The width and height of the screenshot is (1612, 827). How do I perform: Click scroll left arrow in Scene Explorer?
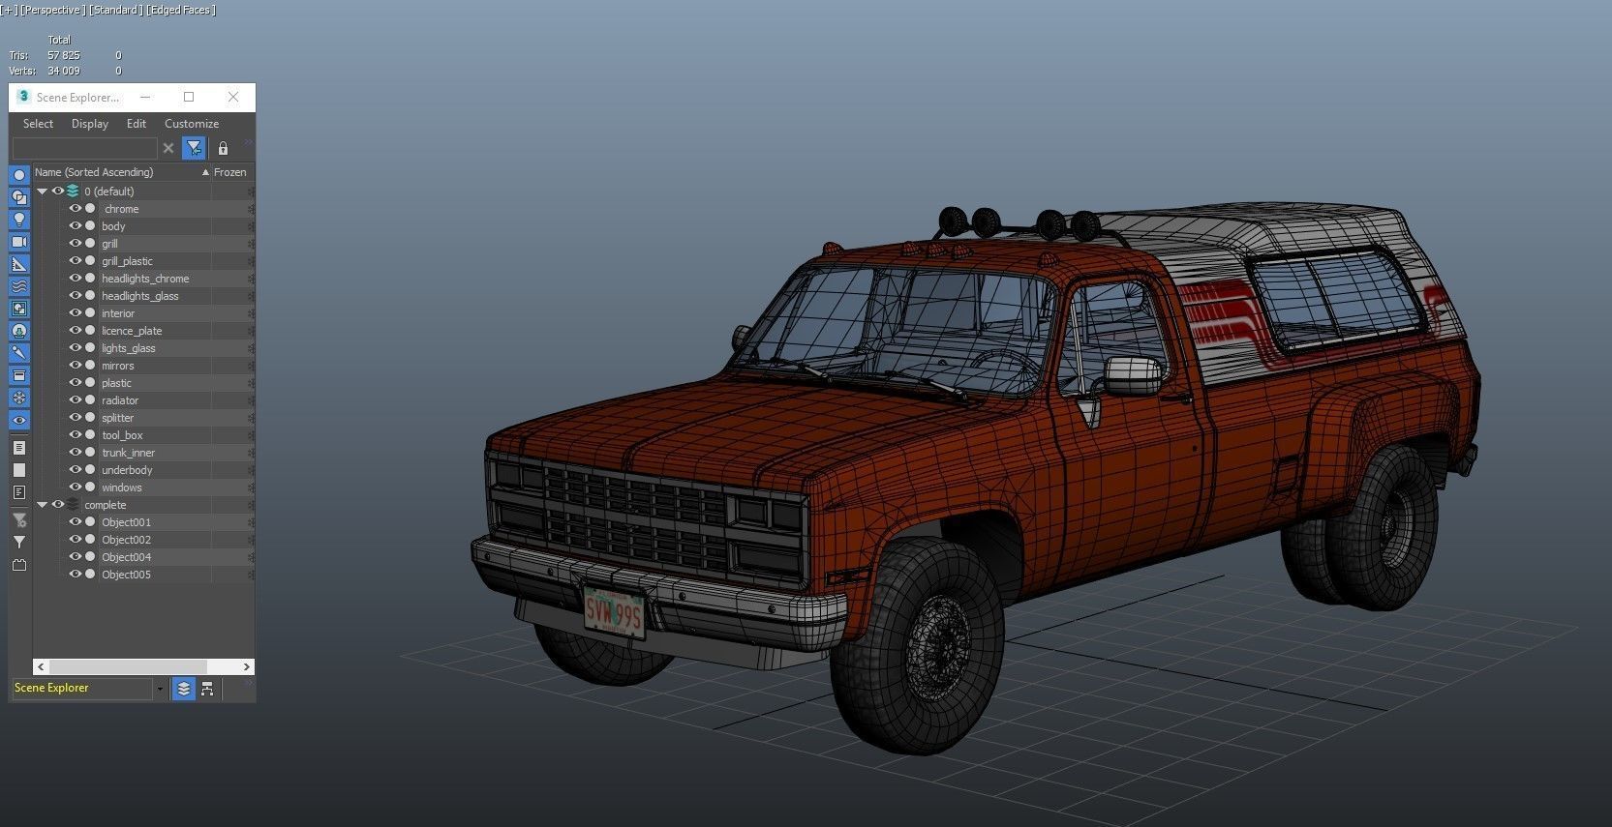pyautogui.click(x=41, y=666)
